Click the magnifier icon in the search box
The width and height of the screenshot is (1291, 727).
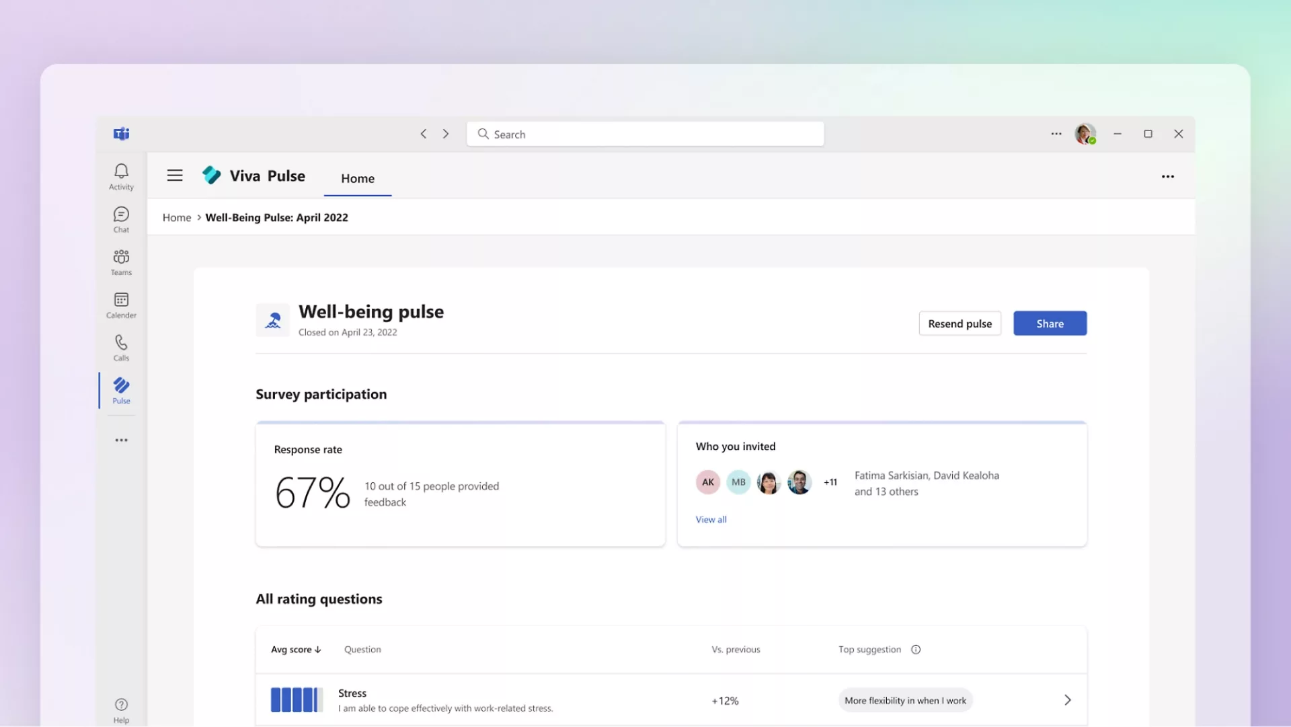click(x=483, y=134)
